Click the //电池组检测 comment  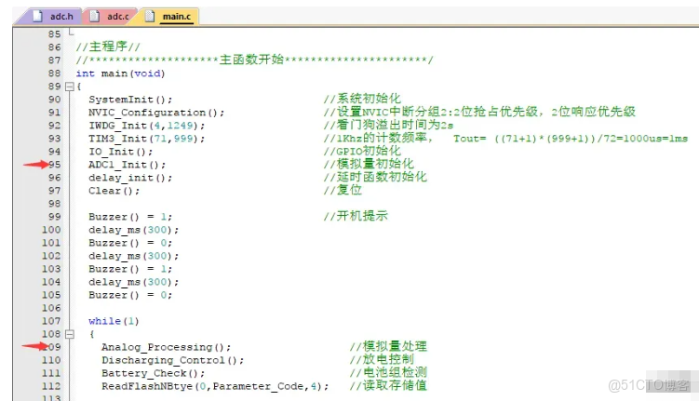click(x=388, y=372)
